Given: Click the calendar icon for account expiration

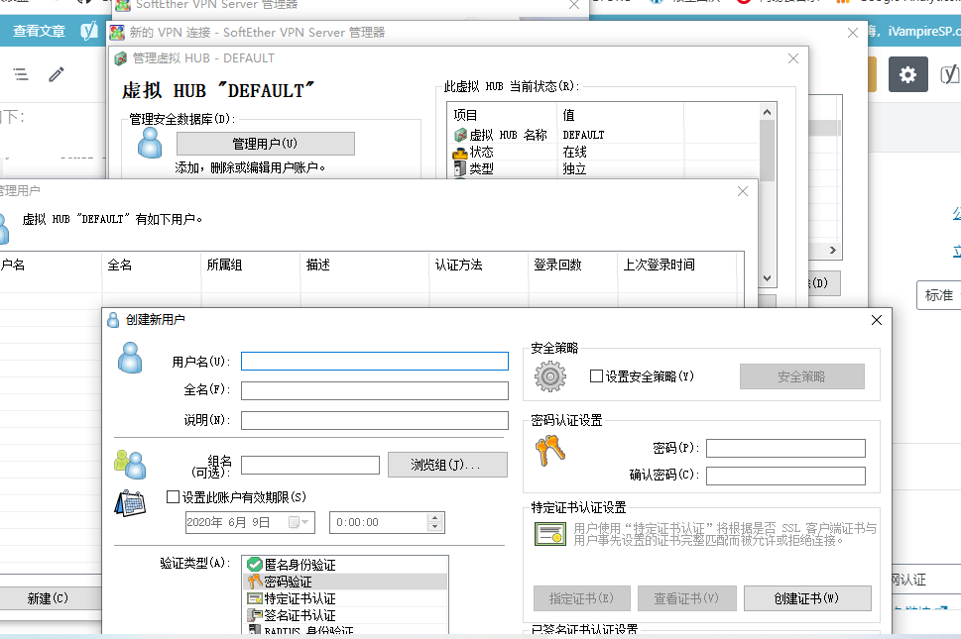Looking at the screenshot, I should click(130, 503).
